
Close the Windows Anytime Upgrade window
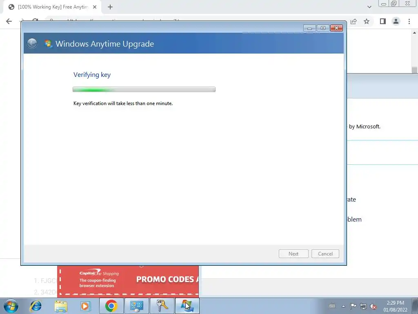tap(336, 28)
